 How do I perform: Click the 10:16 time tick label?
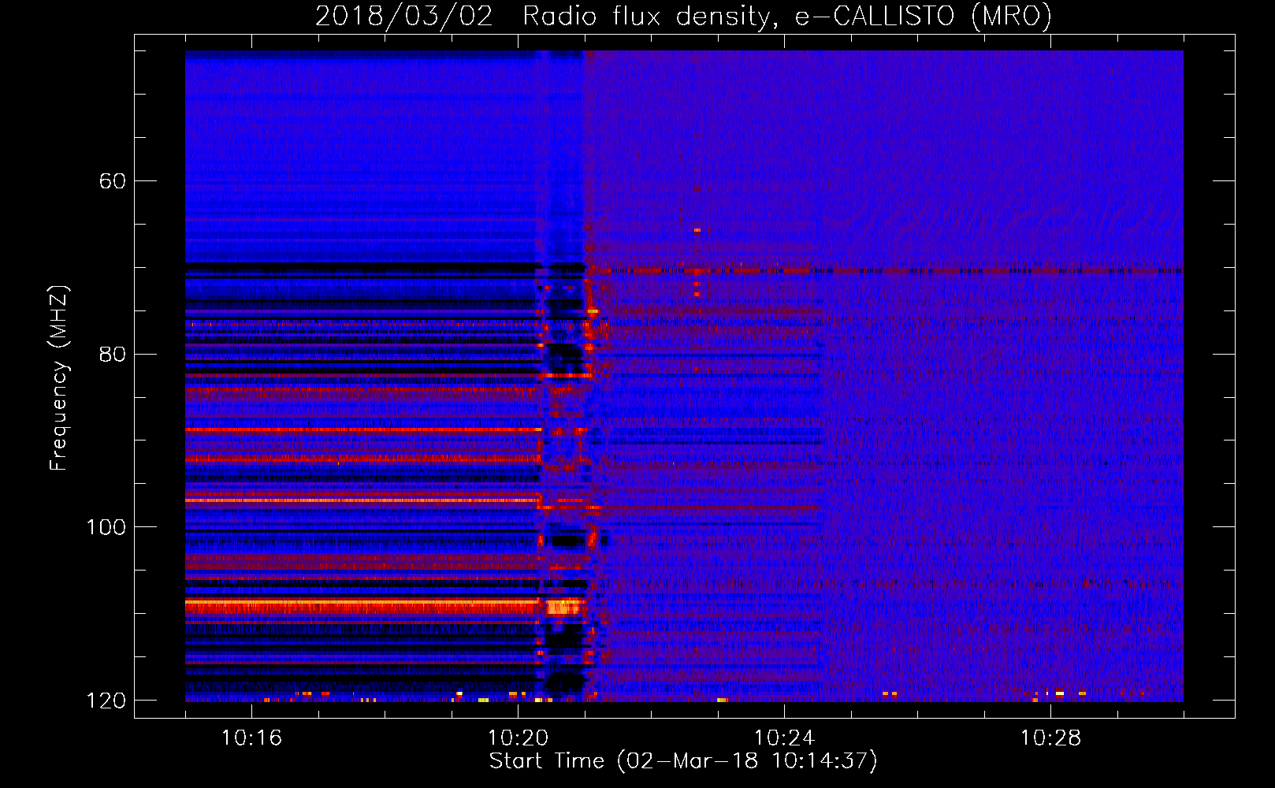coord(251,738)
